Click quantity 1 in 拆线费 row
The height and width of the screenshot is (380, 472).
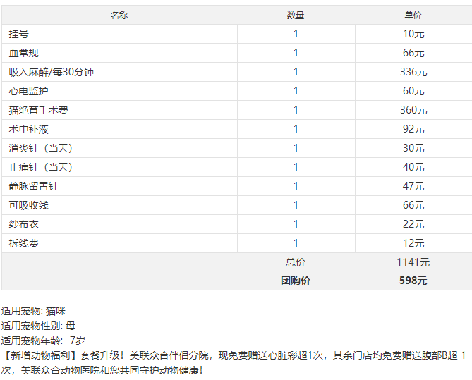(x=296, y=243)
